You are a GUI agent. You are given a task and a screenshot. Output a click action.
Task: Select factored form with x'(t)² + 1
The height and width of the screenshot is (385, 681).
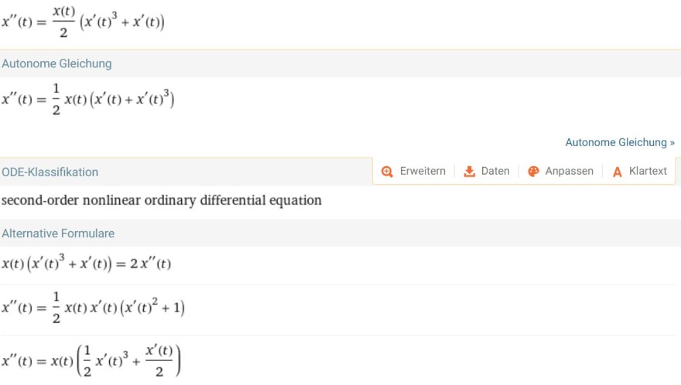(93, 308)
